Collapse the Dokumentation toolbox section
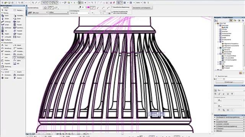The height and width of the screenshot is (137, 245). click(x=2, y=43)
